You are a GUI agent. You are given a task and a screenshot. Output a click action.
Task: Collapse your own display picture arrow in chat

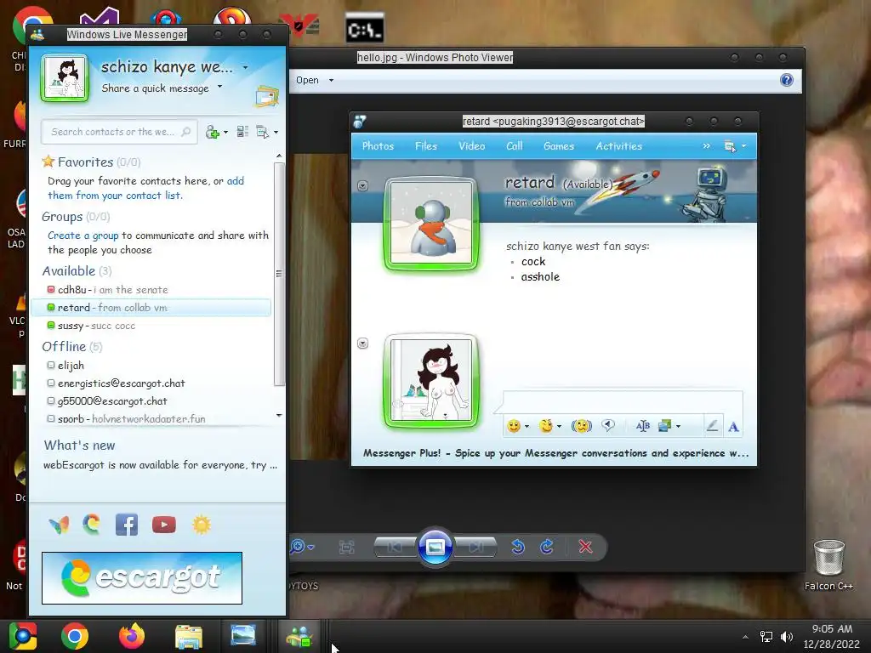tap(362, 344)
